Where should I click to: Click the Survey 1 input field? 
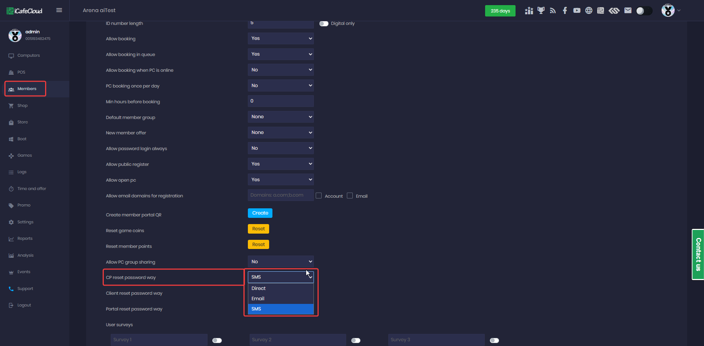click(159, 340)
